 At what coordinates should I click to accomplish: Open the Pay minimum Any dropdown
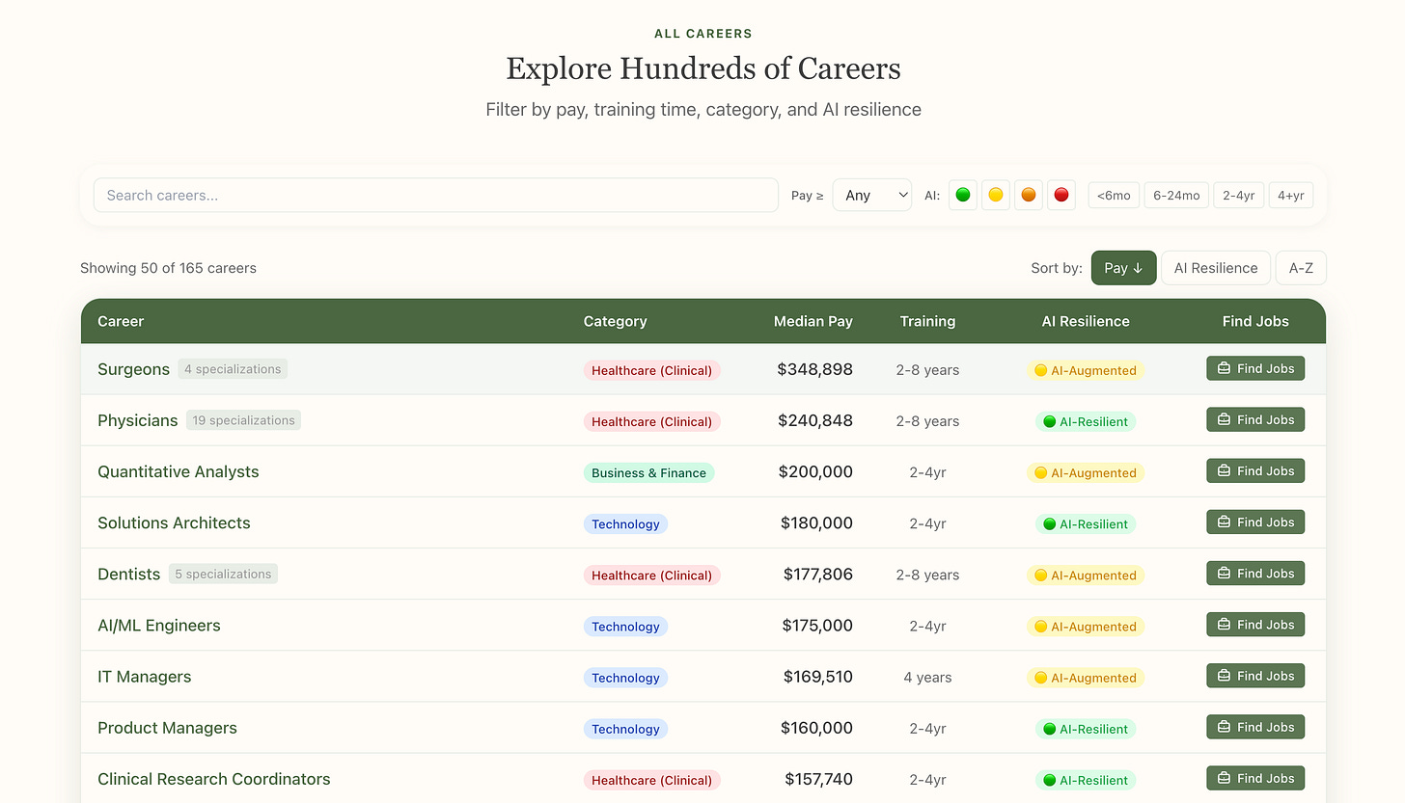tap(871, 195)
